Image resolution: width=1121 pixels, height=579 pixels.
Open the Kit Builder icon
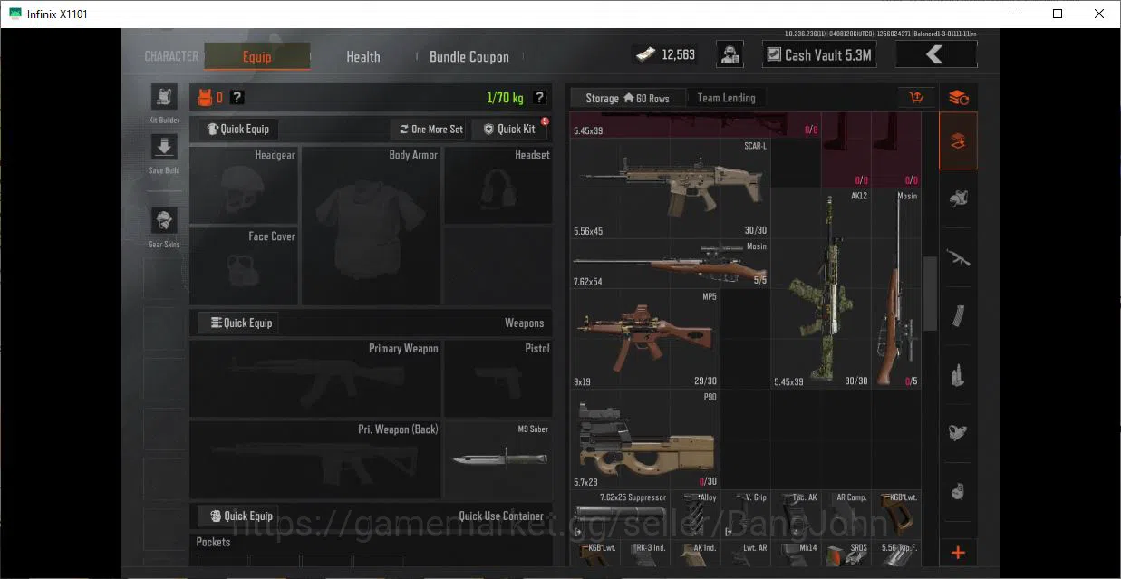164,98
